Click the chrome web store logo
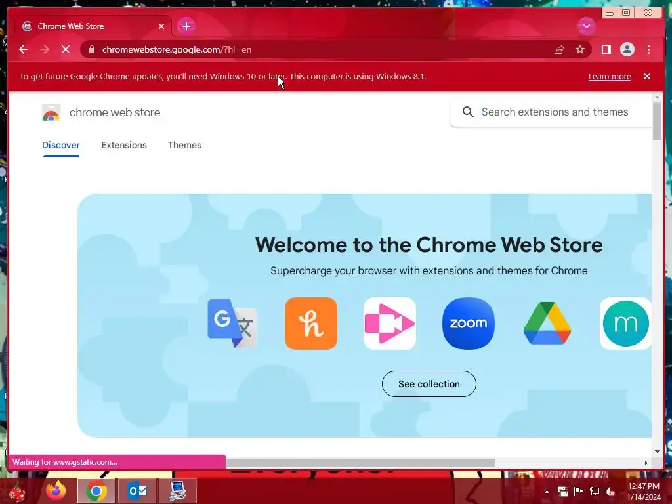Screen dimensions: 672x504 click(51, 112)
